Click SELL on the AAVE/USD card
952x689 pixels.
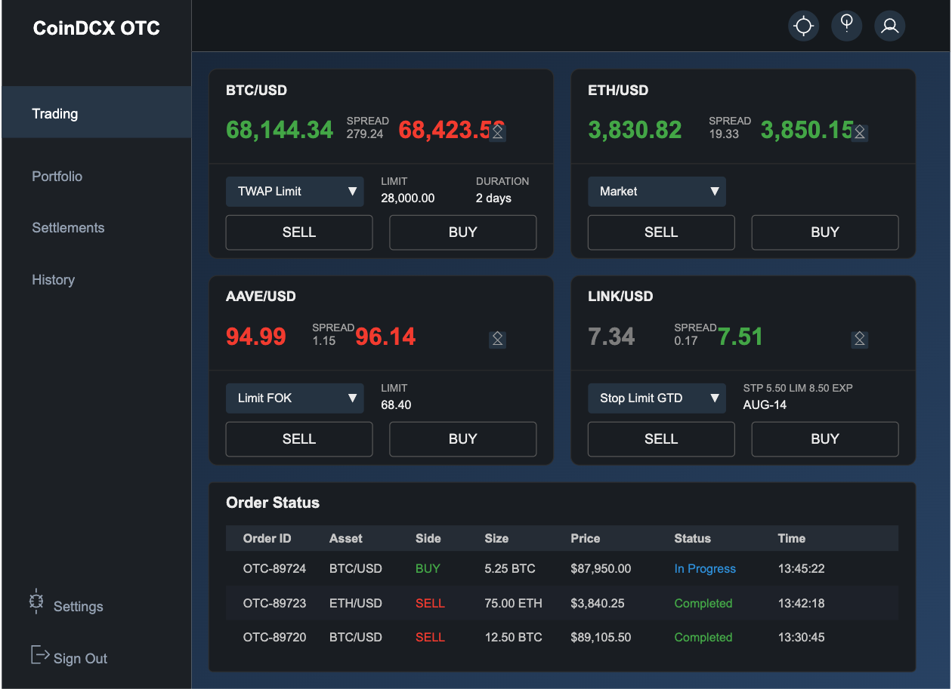[299, 439]
